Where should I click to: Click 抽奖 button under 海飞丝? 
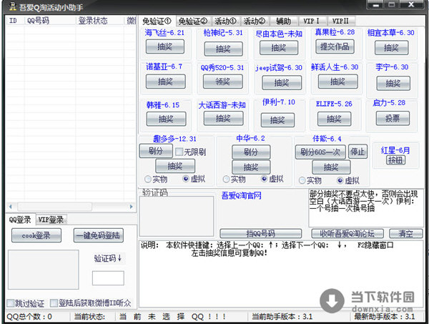pos(165,46)
